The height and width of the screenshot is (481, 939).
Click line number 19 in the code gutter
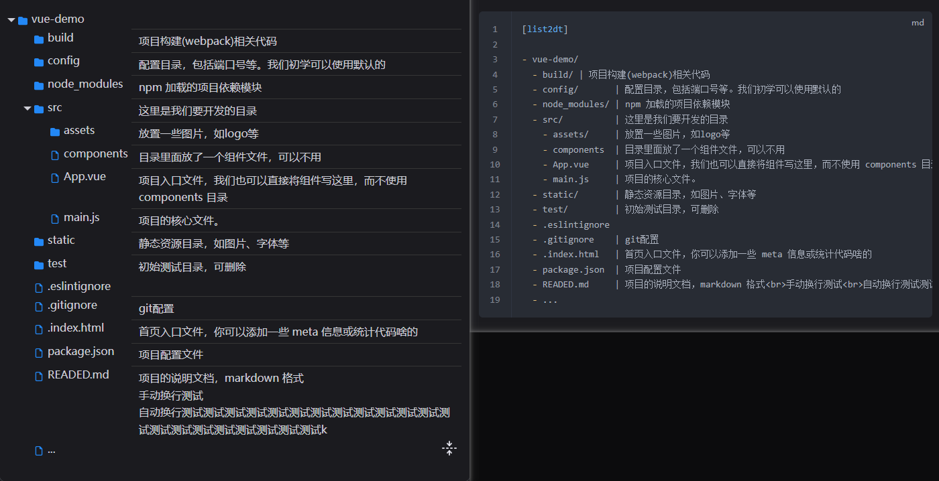(494, 299)
